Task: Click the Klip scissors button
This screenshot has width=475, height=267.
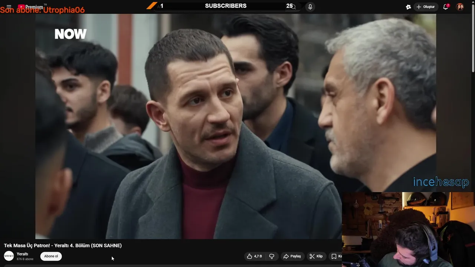Action: [316, 256]
